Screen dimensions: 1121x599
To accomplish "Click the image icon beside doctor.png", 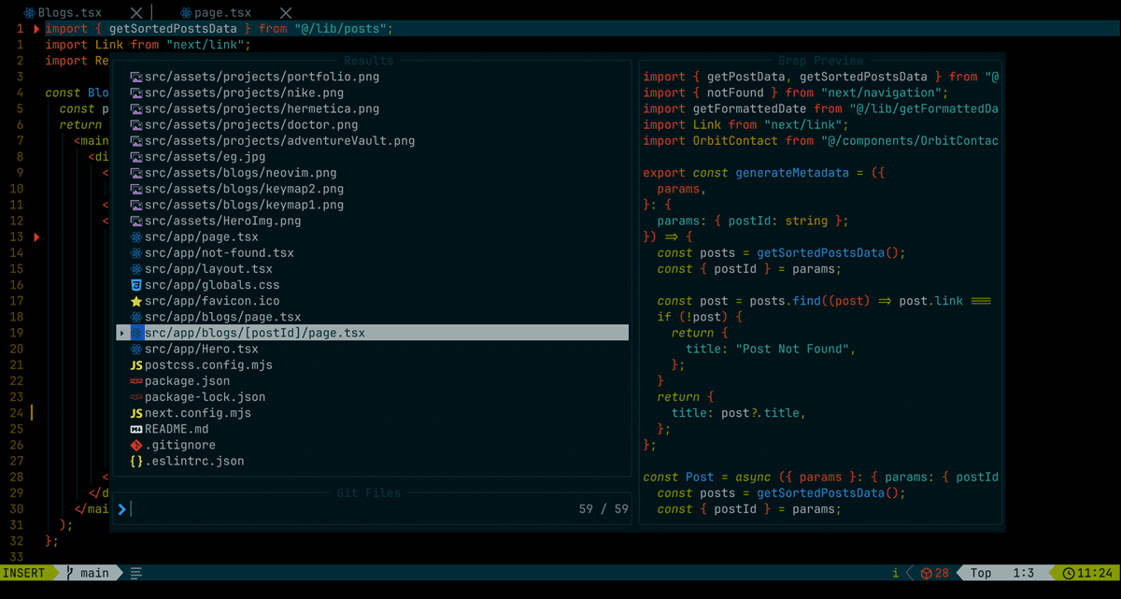I will (x=136, y=124).
